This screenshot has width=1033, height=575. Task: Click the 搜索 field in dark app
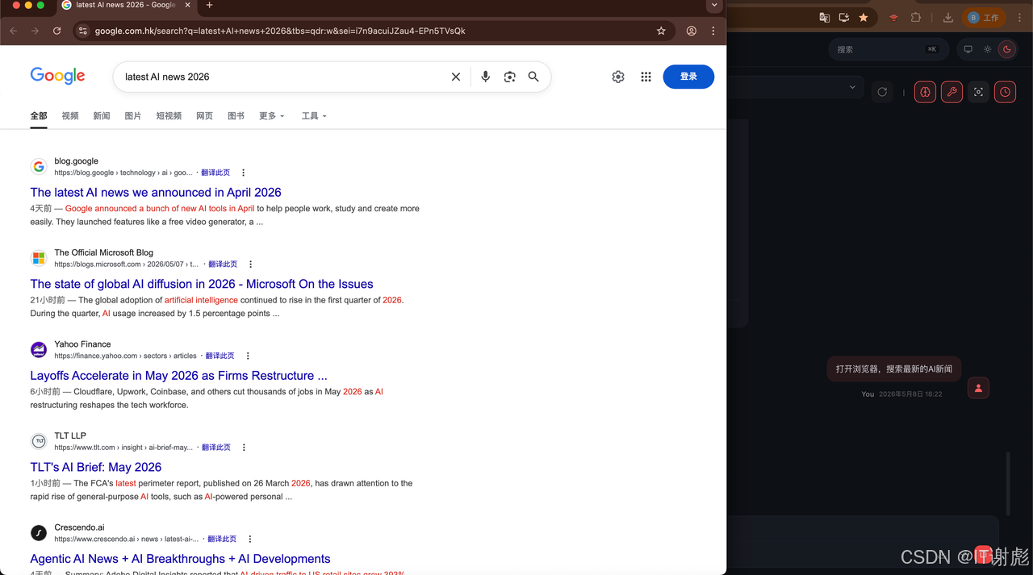click(x=887, y=49)
